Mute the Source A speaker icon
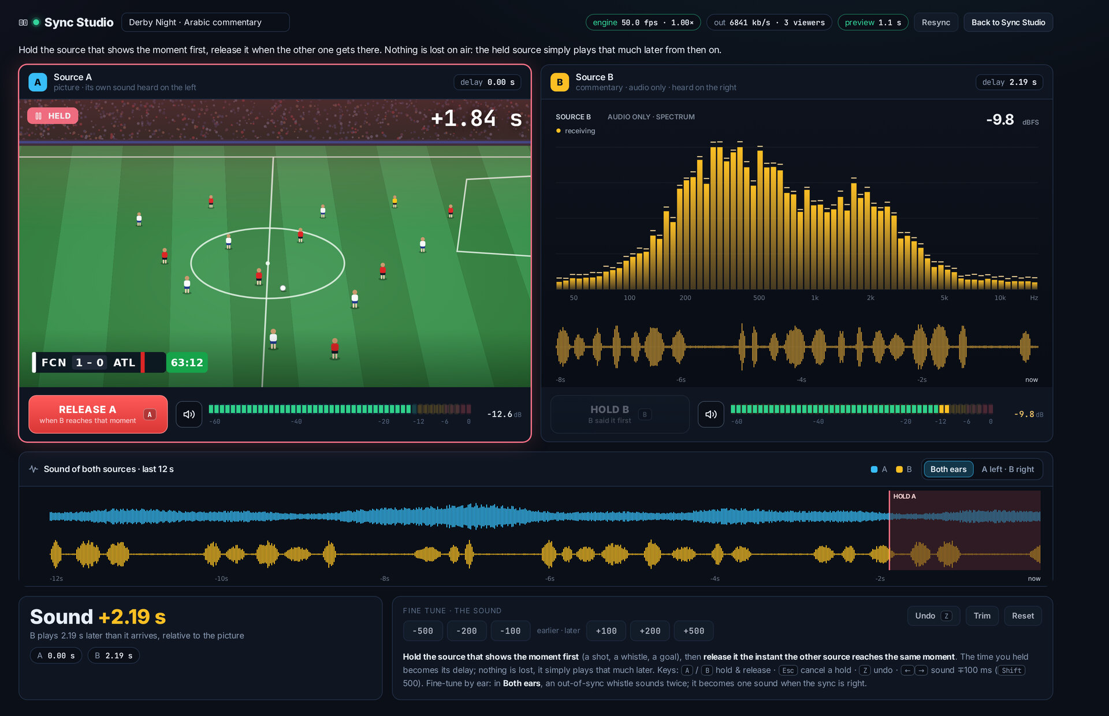 click(x=189, y=414)
